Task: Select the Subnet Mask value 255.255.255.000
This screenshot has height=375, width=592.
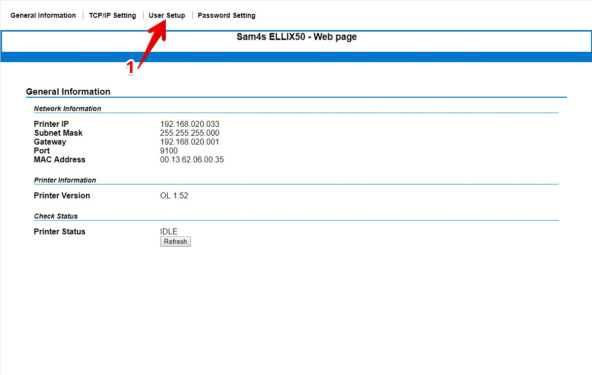Action: (190, 133)
